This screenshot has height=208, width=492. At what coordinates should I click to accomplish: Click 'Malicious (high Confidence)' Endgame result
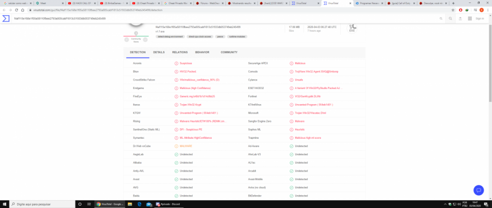(x=195, y=88)
